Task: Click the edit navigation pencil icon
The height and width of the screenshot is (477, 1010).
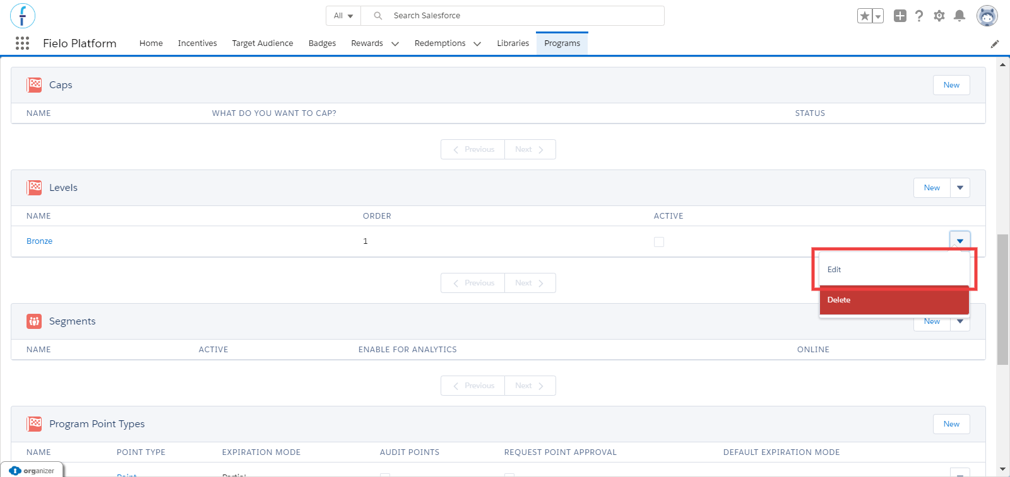Action: [995, 43]
